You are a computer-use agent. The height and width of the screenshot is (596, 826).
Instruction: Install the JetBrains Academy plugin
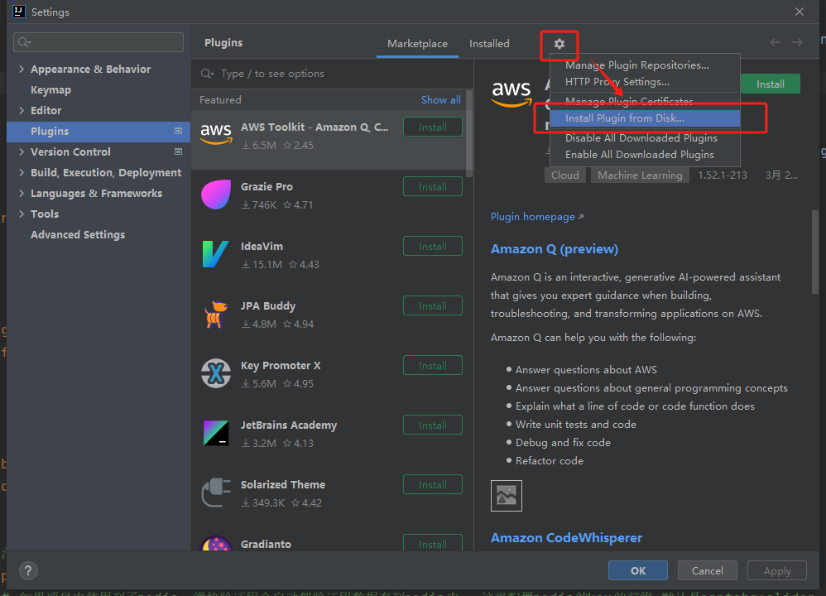(x=433, y=425)
